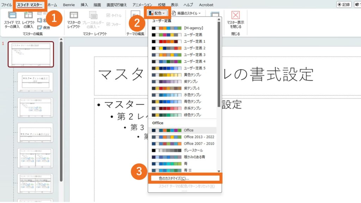Click the master title placeholder text
The image size is (361, 203).
pos(206,75)
